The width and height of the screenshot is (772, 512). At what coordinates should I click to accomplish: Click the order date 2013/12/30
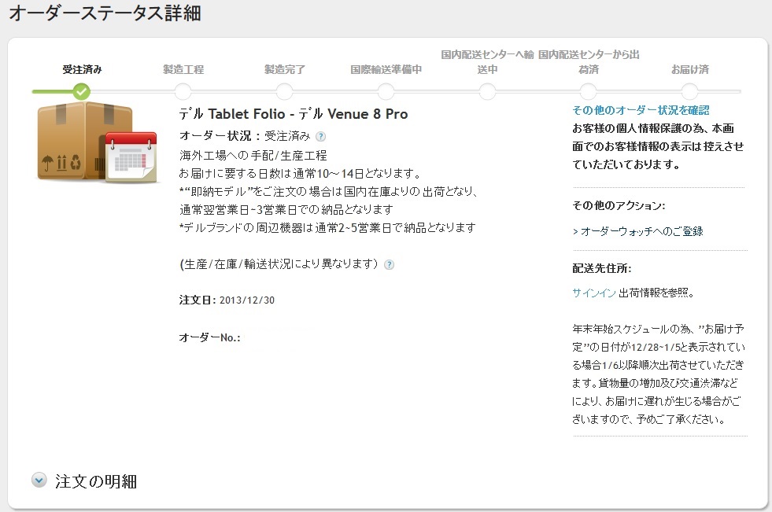(246, 300)
